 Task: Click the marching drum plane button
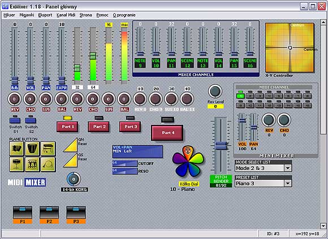(32, 164)
